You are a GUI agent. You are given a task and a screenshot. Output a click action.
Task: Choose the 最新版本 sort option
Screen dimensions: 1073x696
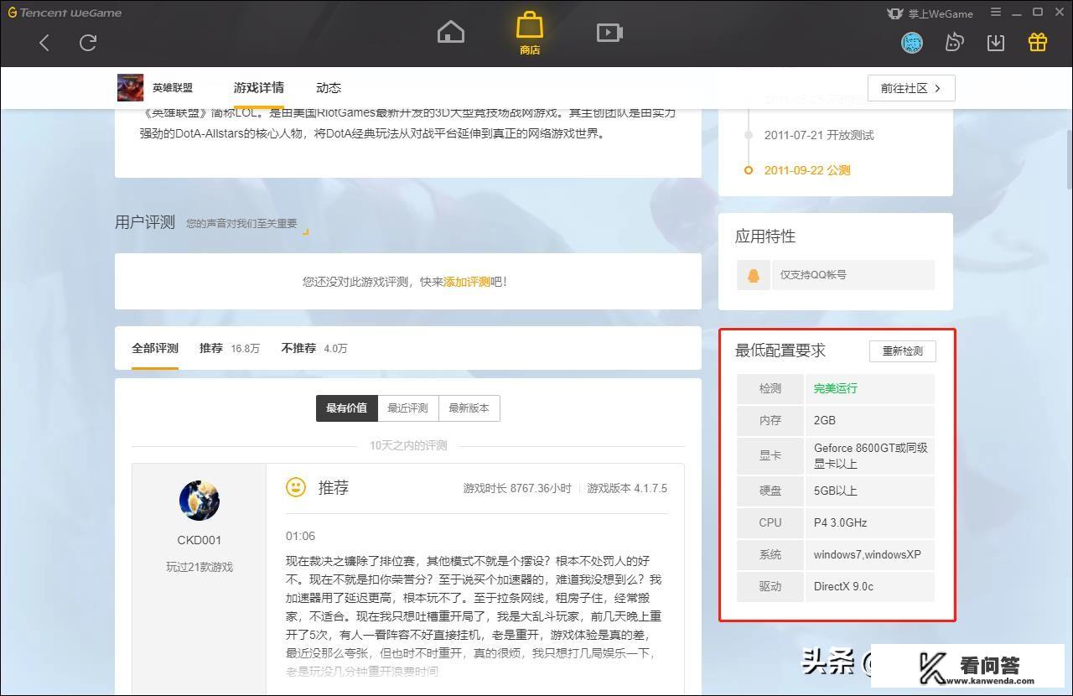469,408
